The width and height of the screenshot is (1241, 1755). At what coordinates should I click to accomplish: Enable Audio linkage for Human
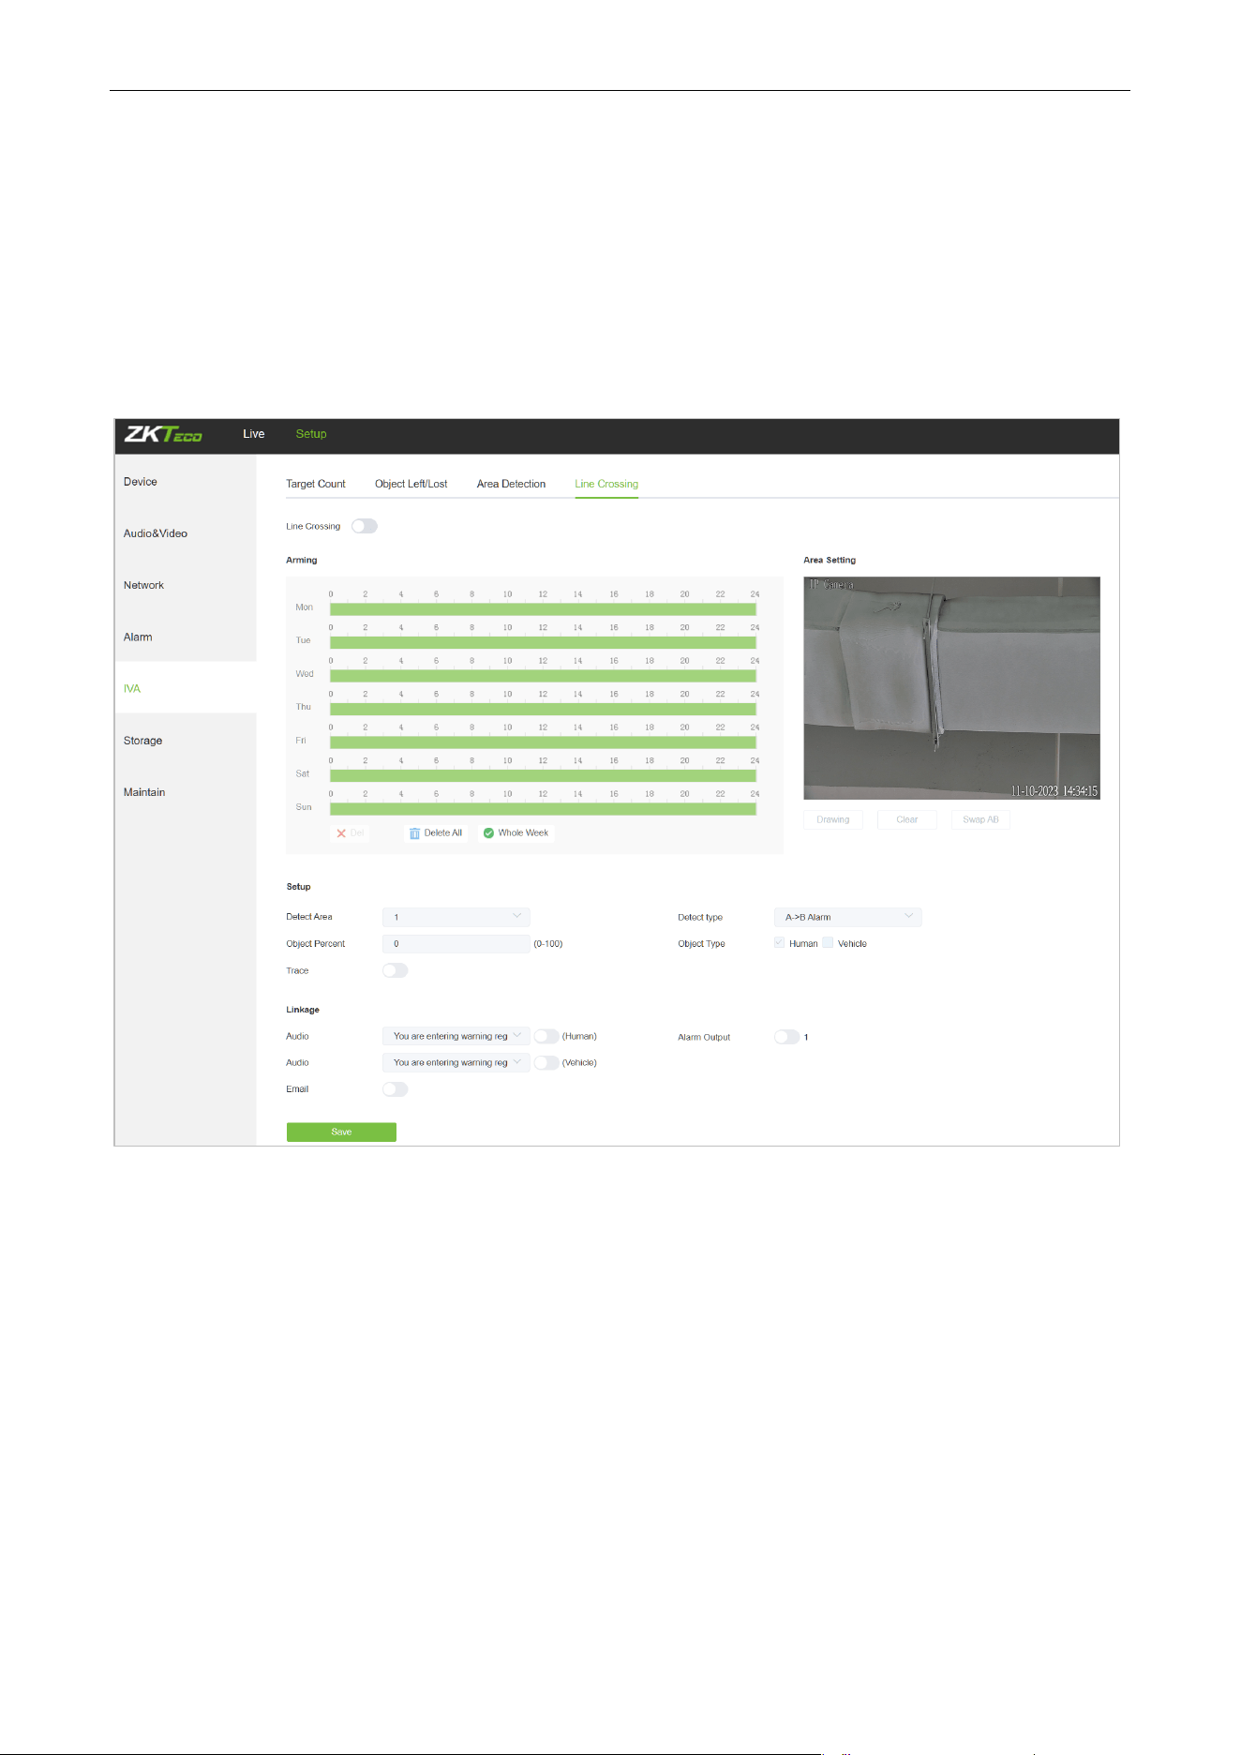click(x=546, y=1036)
